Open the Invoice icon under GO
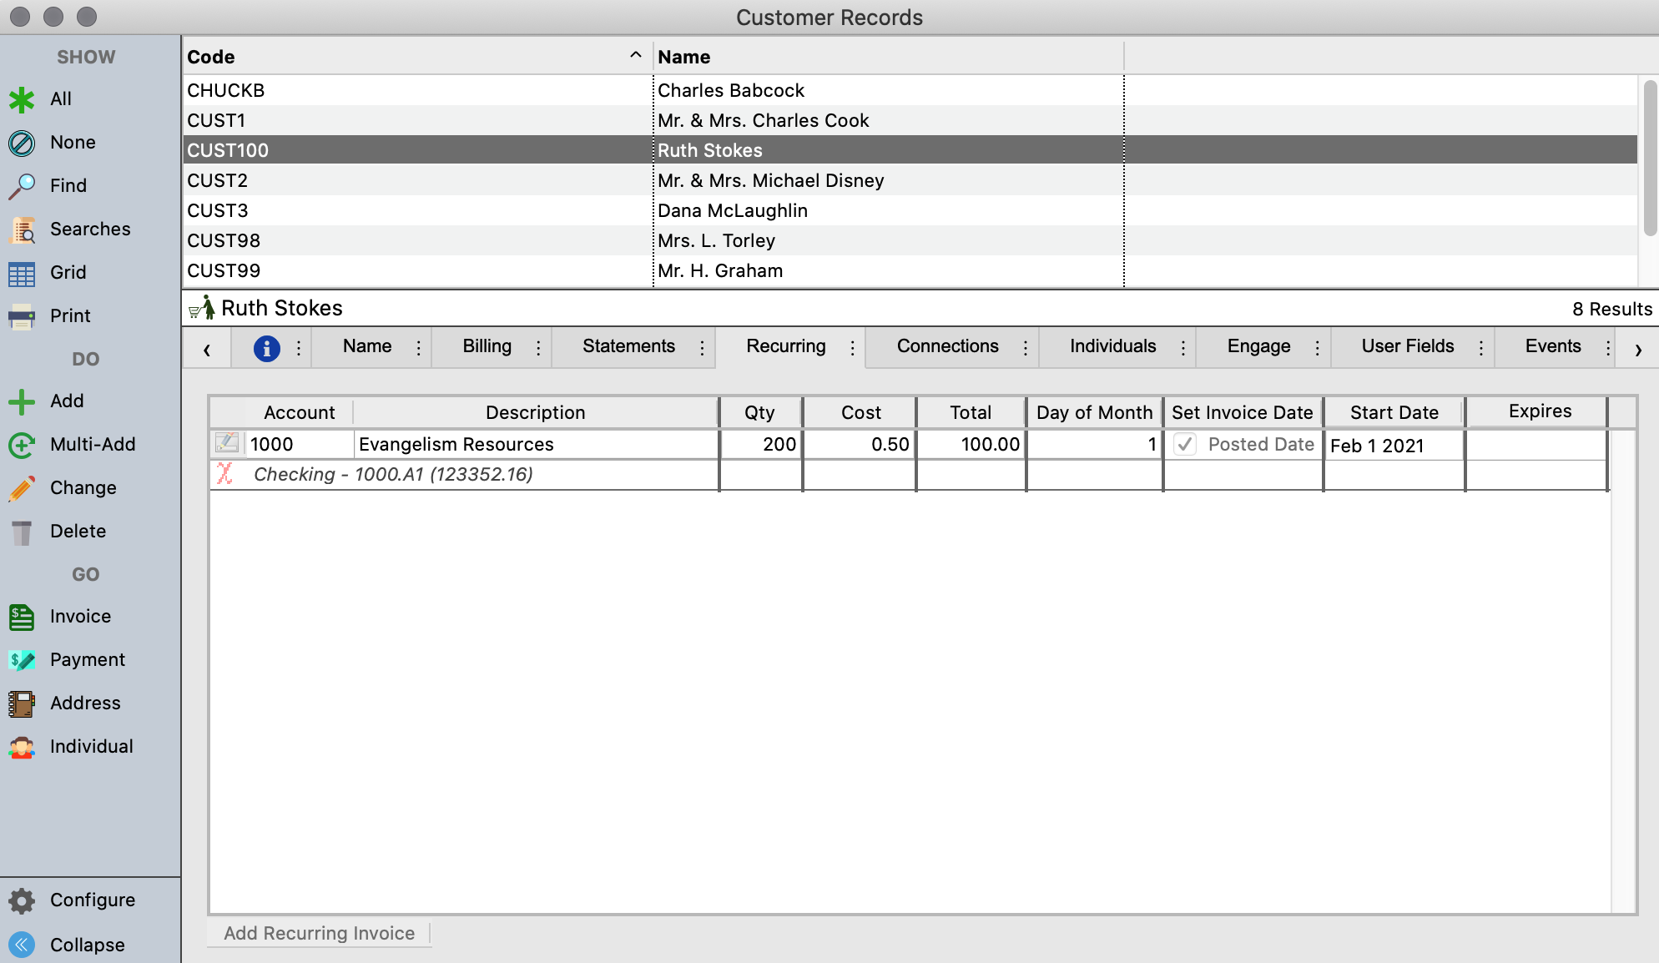 tap(22, 617)
